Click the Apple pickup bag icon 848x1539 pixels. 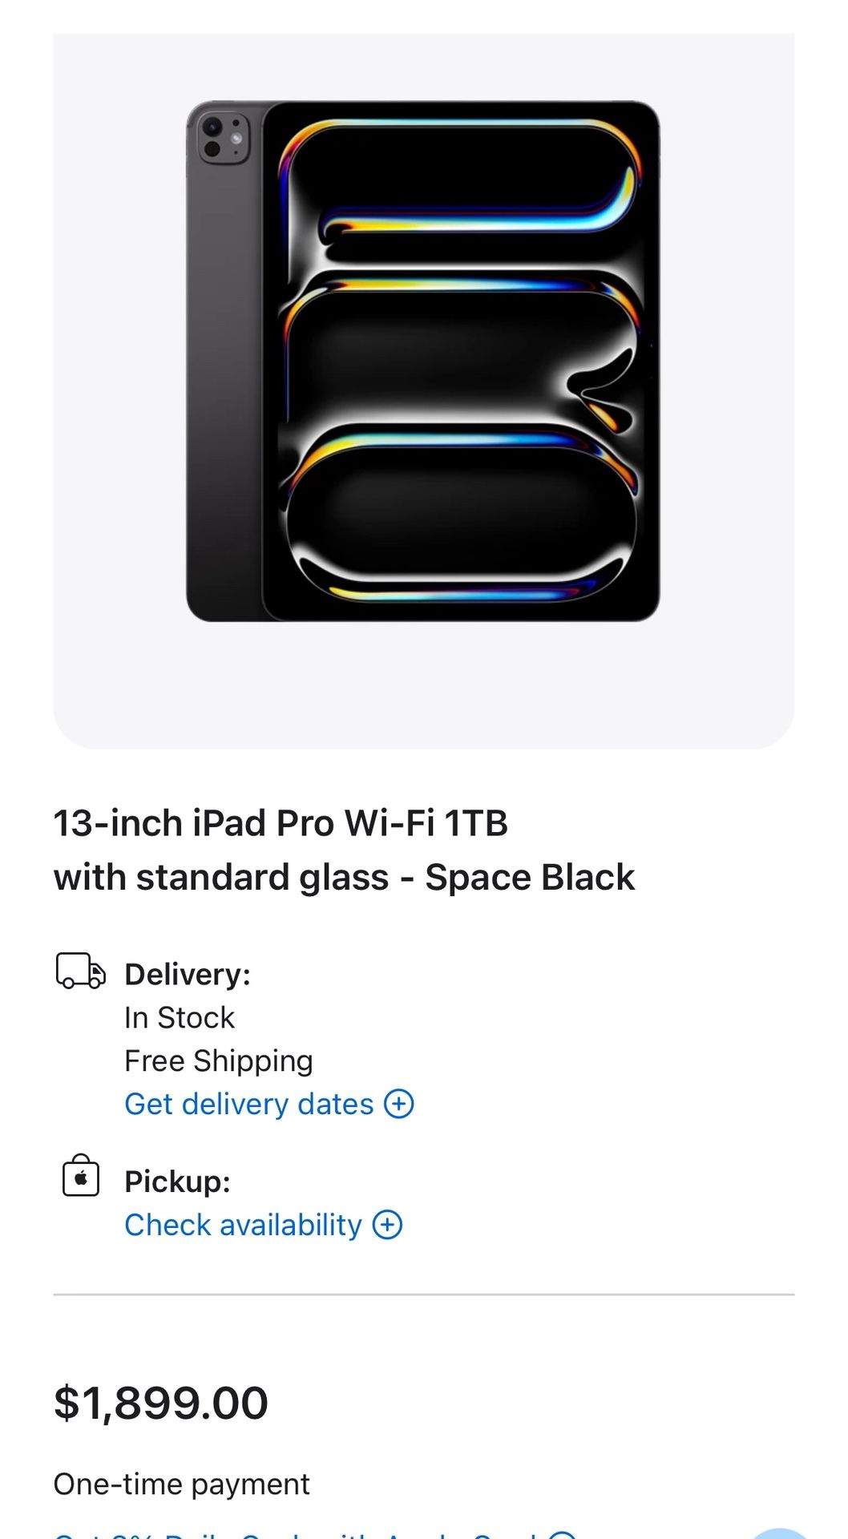coord(81,1176)
